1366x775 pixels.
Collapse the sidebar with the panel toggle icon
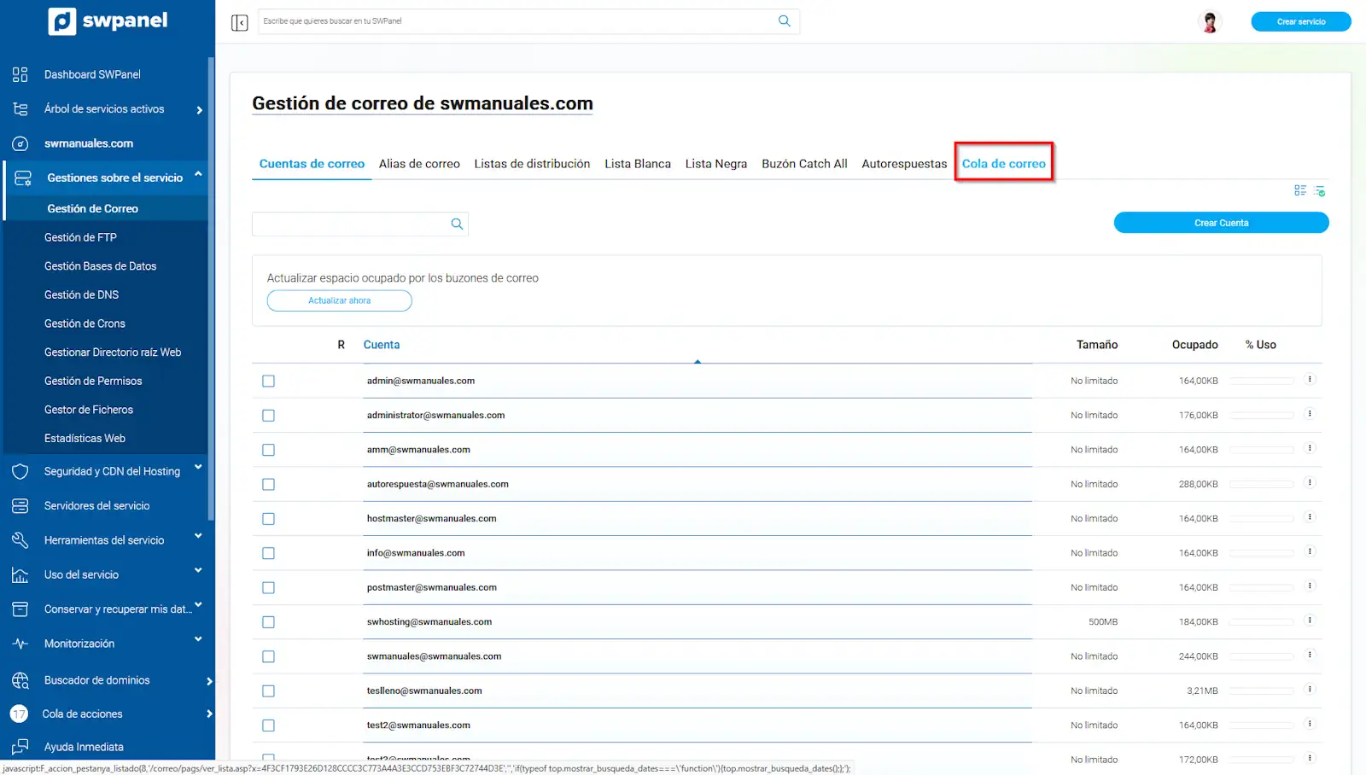[x=239, y=22]
